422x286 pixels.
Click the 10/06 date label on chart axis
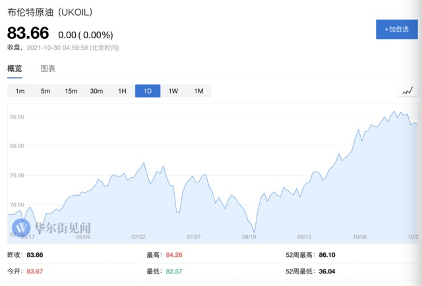pyautogui.click(x=359, y=236)
